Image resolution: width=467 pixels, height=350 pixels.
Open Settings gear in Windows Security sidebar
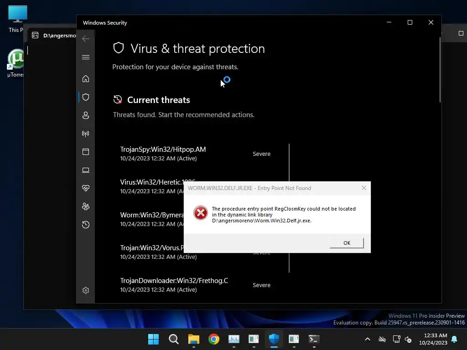click(85, 290)
